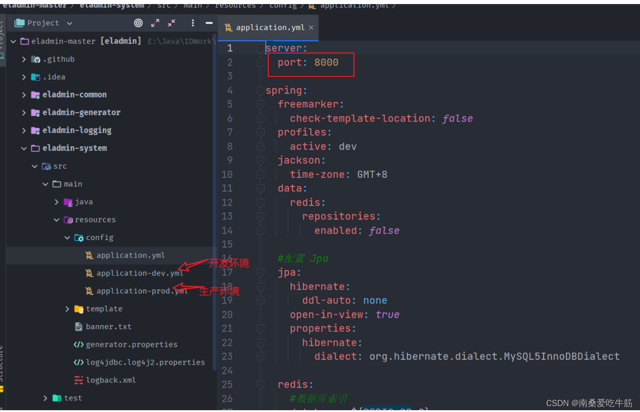Click the eladmin-logging module icon
The width and height of the screenshot is (640, 412).
tap(36, 131)
